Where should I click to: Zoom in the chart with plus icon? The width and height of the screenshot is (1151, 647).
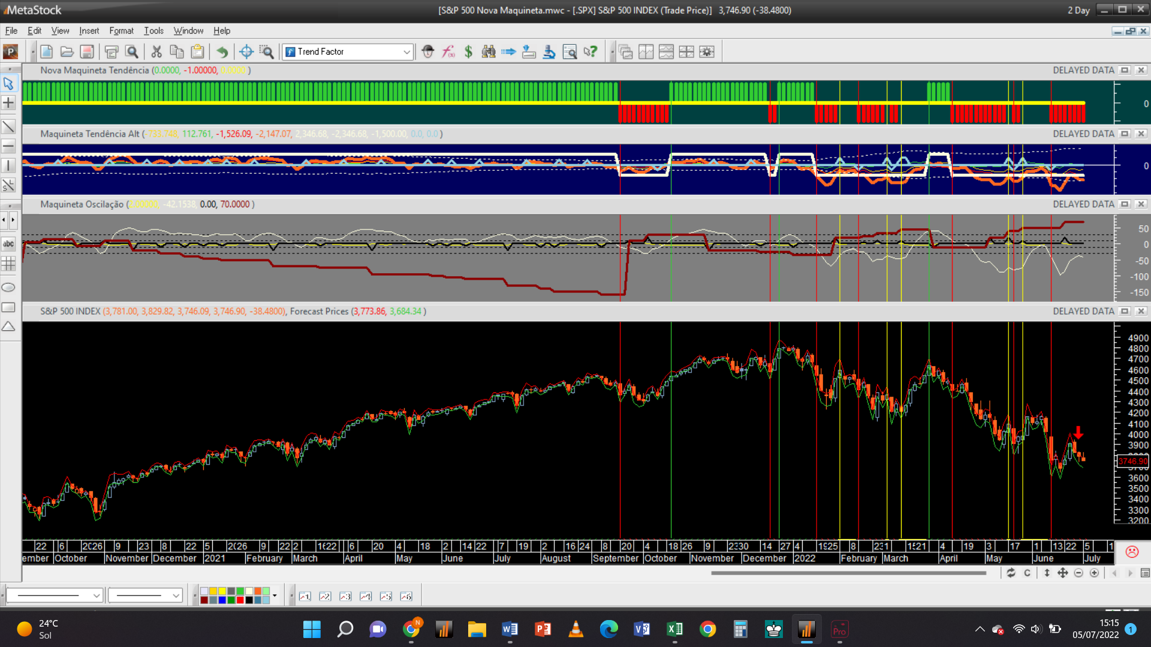click(x=1094, y=573)
